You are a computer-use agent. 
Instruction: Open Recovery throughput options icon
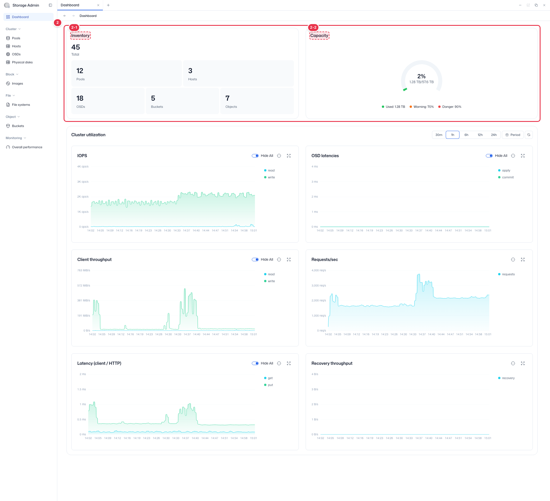(513, 363)
